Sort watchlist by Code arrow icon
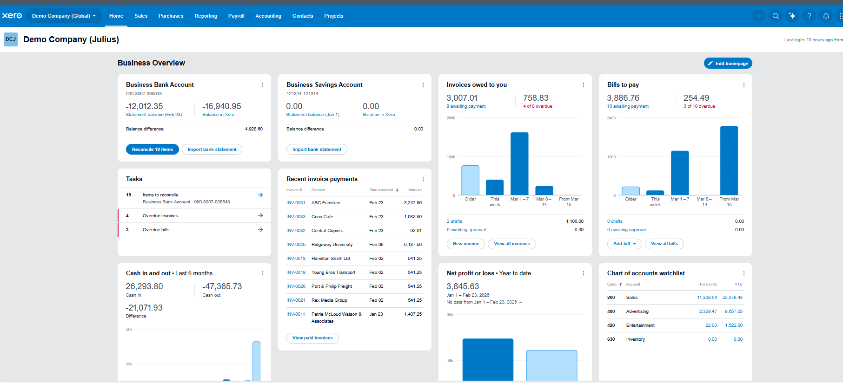Screen dimensions: 843x383 tap(621, 285)
